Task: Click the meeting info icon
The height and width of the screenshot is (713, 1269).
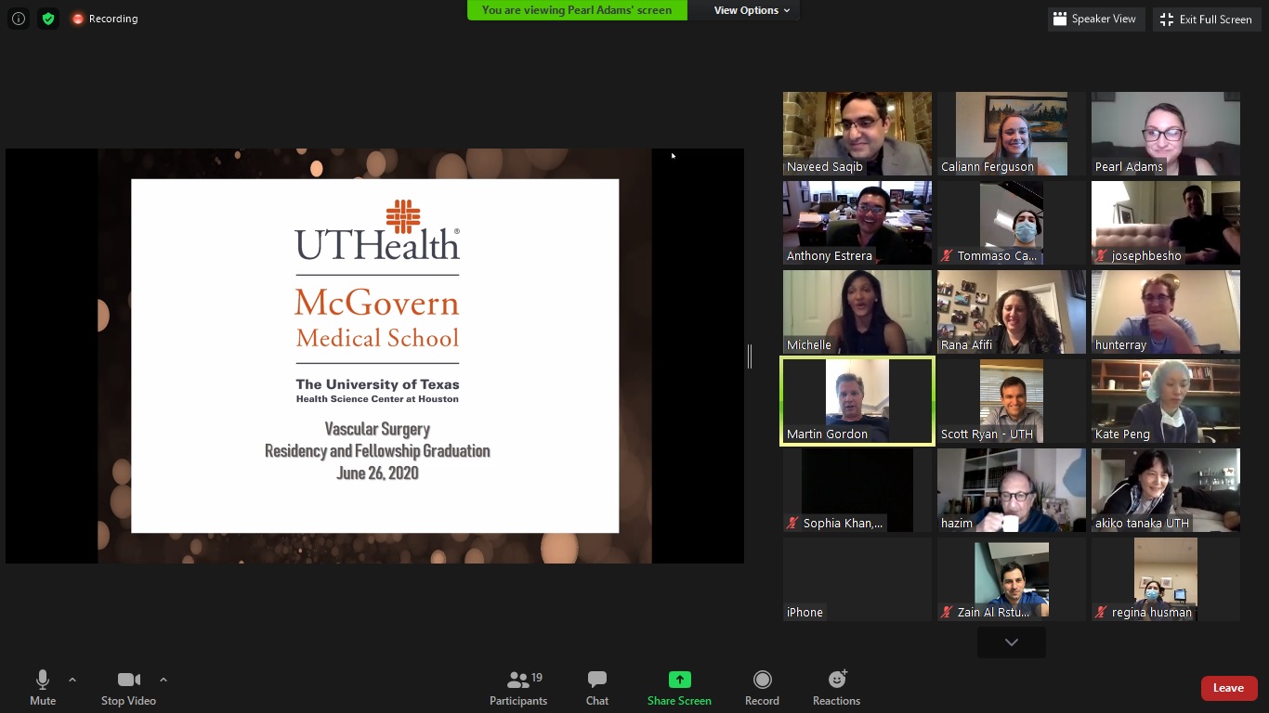Action: (18, 19)
